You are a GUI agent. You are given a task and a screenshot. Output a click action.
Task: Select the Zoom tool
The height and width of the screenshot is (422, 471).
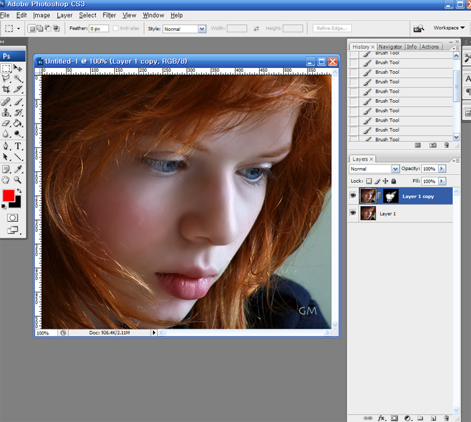[x=17, y=179]
